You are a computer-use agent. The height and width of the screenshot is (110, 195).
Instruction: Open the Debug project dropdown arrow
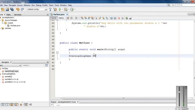click(x=69, y=9)
